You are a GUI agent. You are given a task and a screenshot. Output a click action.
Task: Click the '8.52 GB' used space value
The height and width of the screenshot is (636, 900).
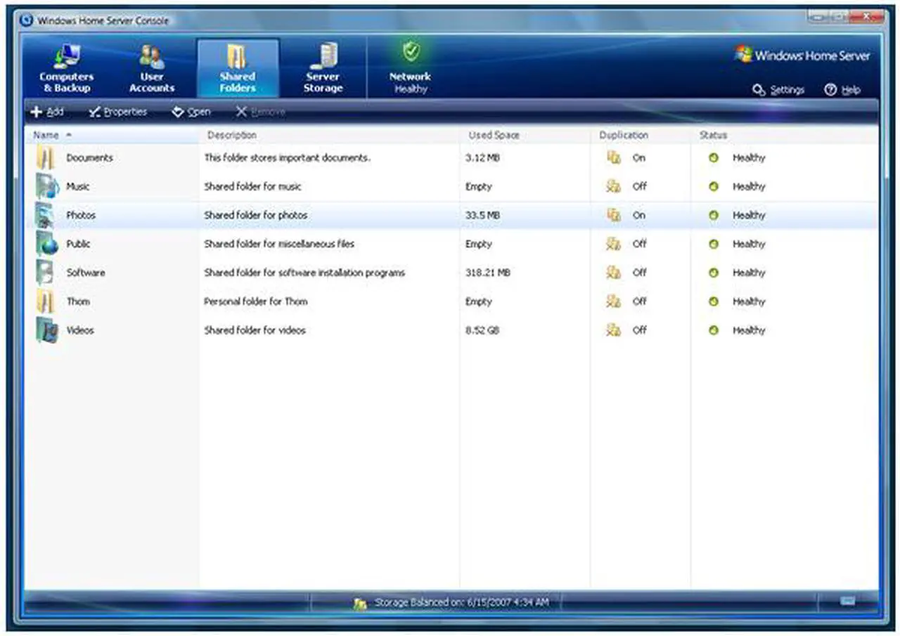pos(482,330)
